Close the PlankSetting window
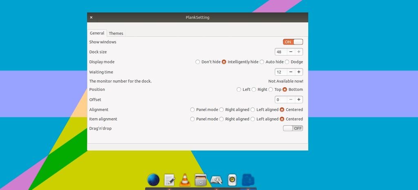The height and width of the screenshot is (190, 418). click(91, 17)
